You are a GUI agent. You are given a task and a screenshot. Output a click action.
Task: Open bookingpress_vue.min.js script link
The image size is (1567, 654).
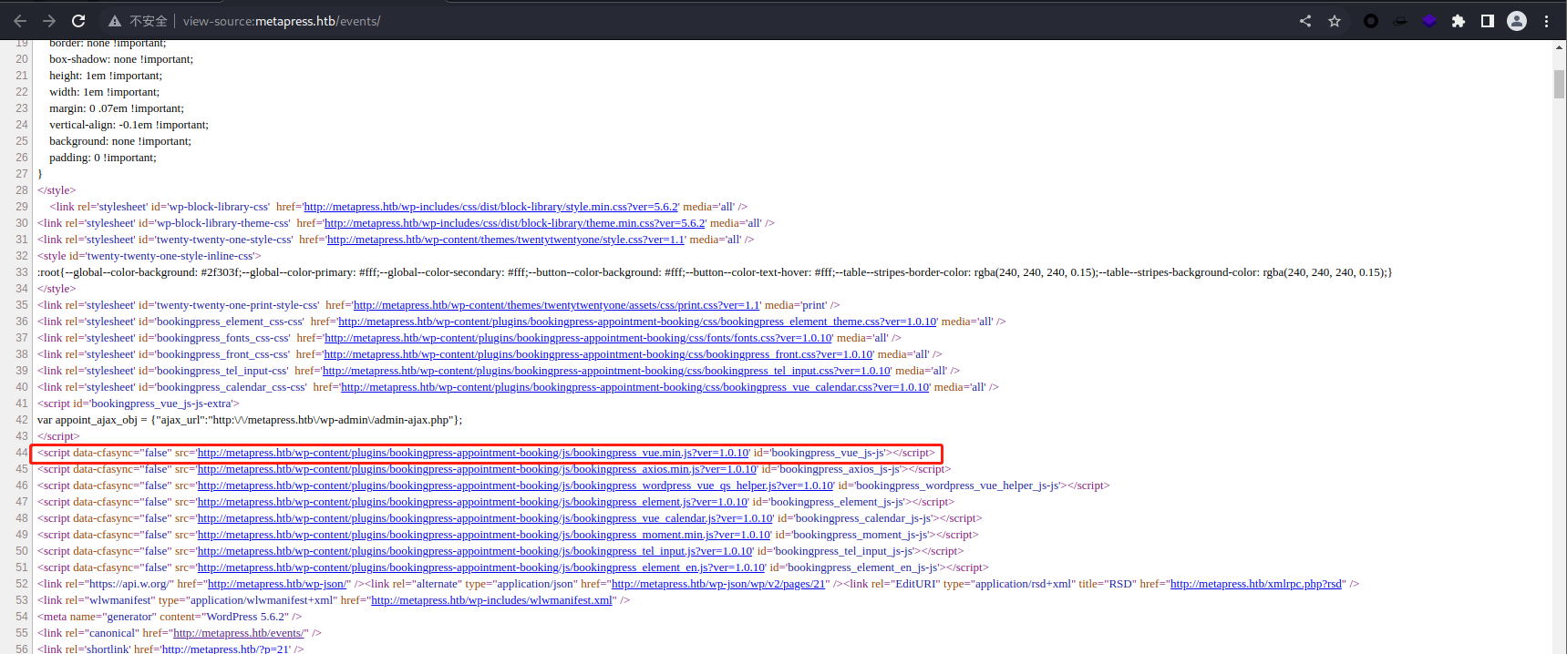click(x=473, y=453)
